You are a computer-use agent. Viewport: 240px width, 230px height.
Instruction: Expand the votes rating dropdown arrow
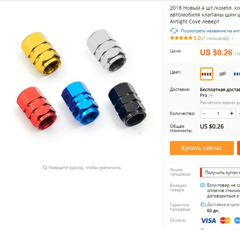click(233, 38)
